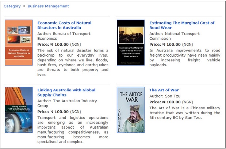
Task: Click the price under National Transport Commission
Action: (x=171, y=44)
